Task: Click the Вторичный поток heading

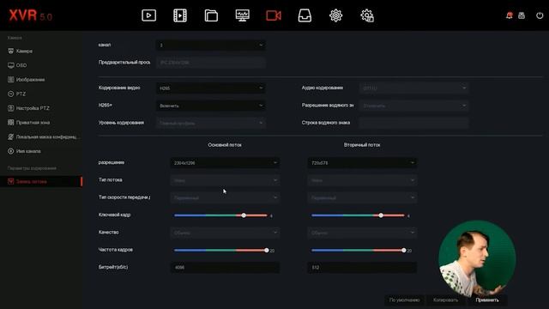Action: click(362, 145)
